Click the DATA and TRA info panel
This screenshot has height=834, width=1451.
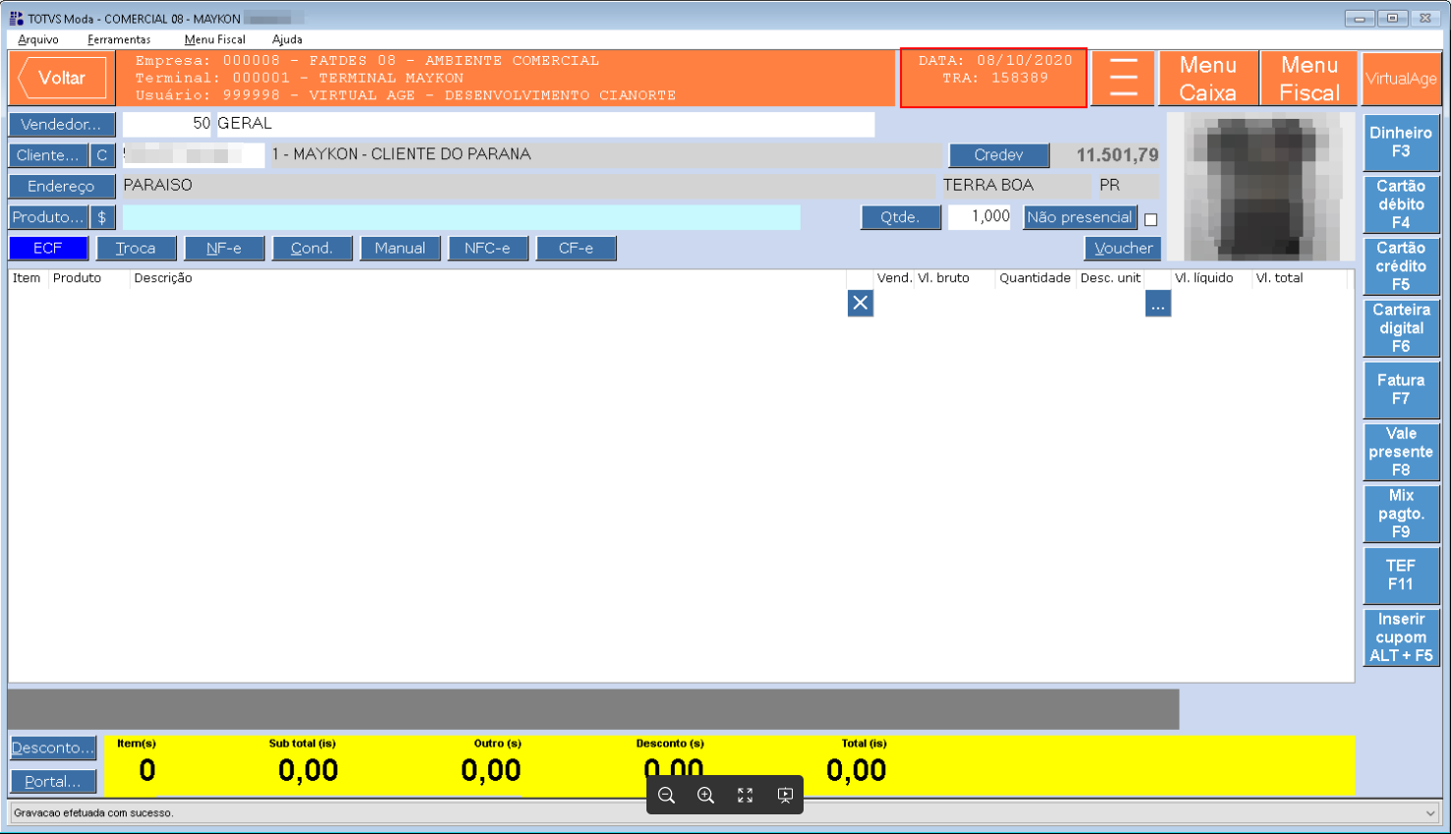click(x=994, y=78)
